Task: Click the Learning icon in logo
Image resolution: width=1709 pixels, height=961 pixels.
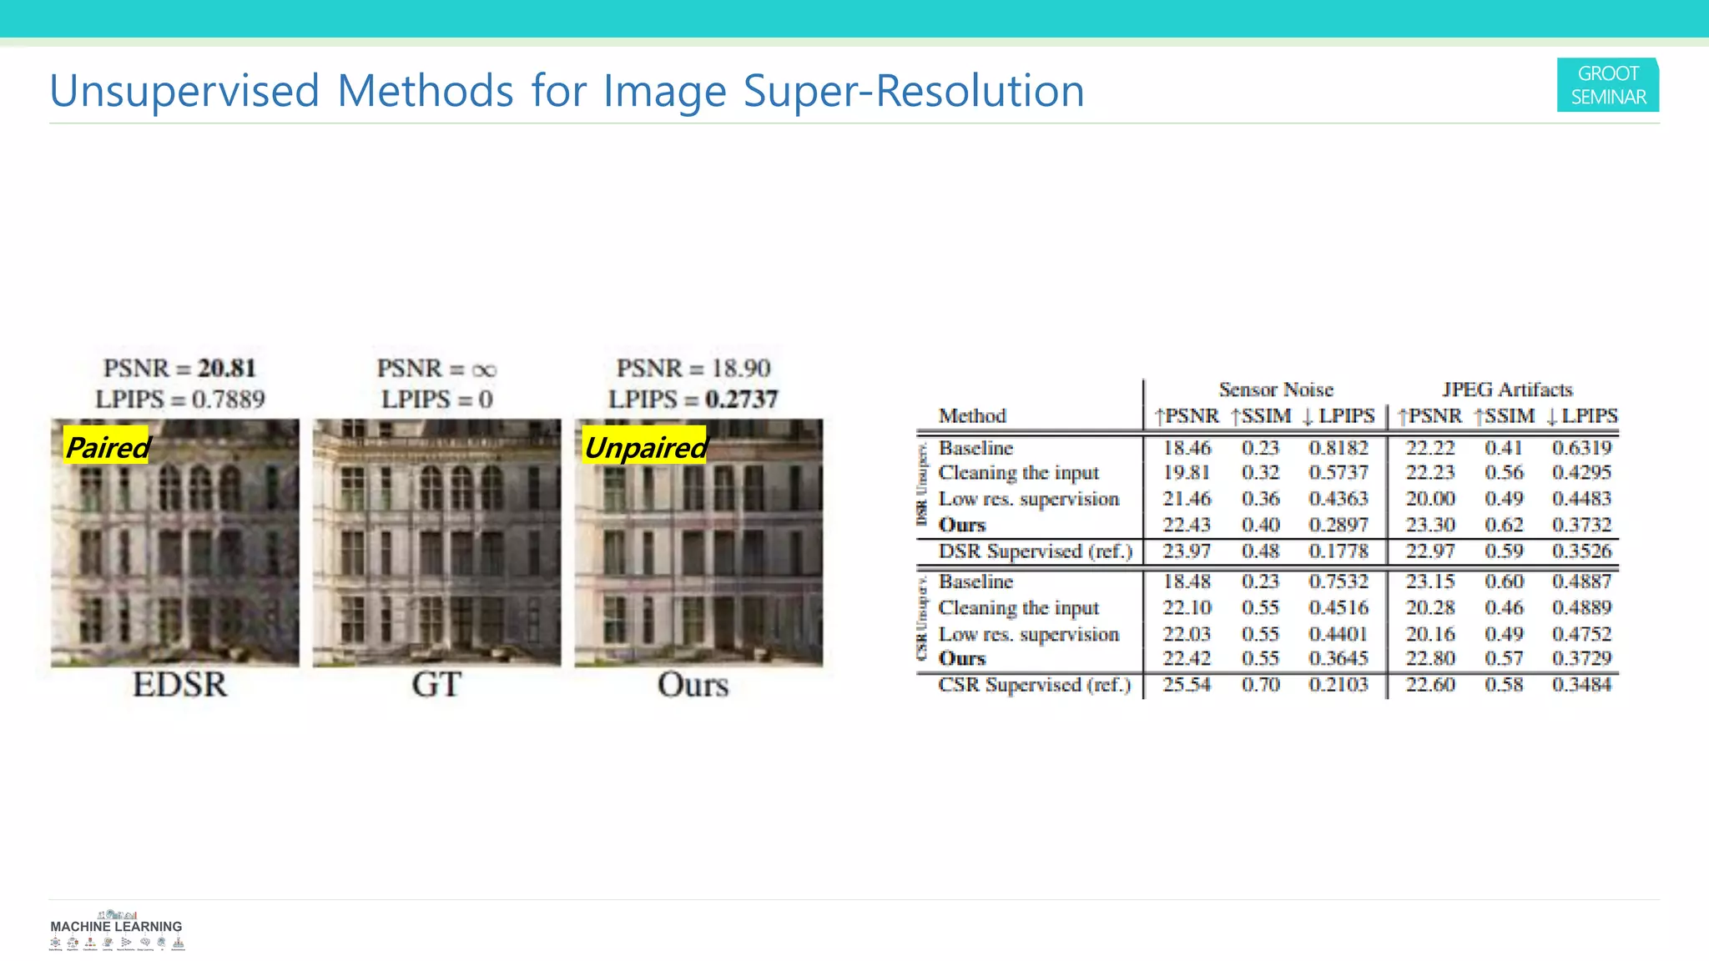Action: tap(108, 942)
